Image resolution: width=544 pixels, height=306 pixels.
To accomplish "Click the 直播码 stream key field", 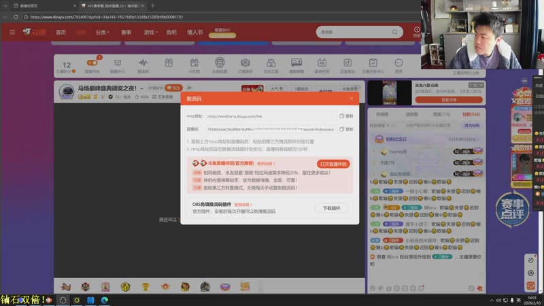I will coord(271,129).
